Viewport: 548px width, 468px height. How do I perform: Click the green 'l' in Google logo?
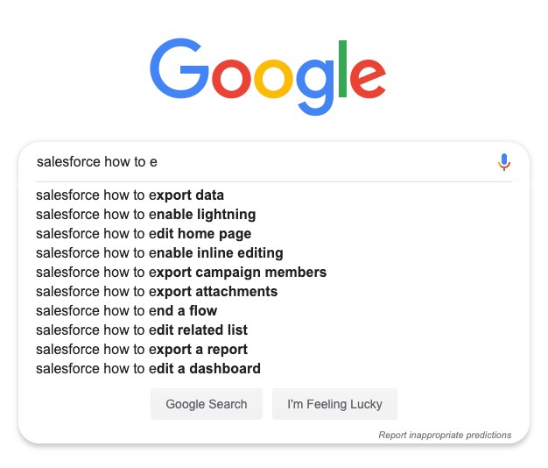(342, 68)
